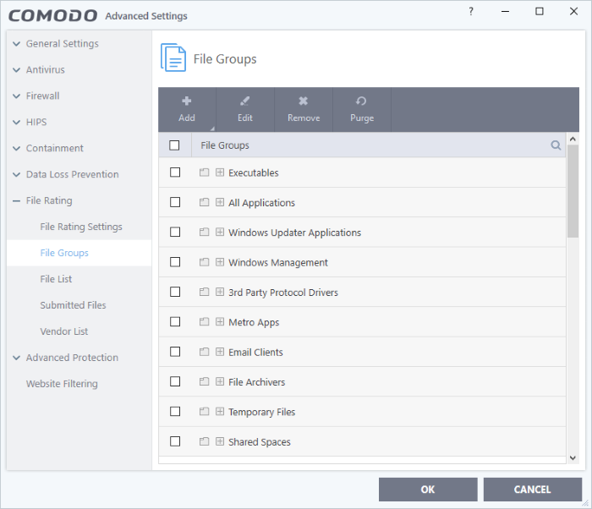This screenshot has width=592, height=509.
Task: Click the help question mark icon
Action: (471, 11)
